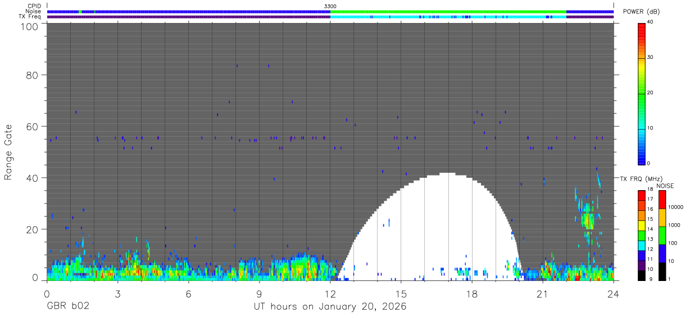Click the 10000 tick on the NOISE legend
The height and width of the screenshot is (318, 690).
click(x=676, y=208)
